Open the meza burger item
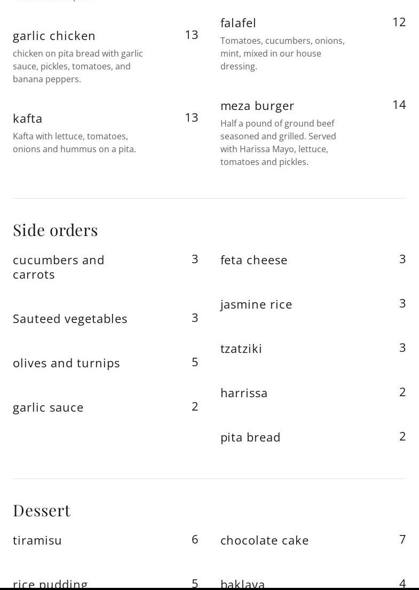Image resolution: width=419 pixels, height=590 pixels. tap(257, 106)
